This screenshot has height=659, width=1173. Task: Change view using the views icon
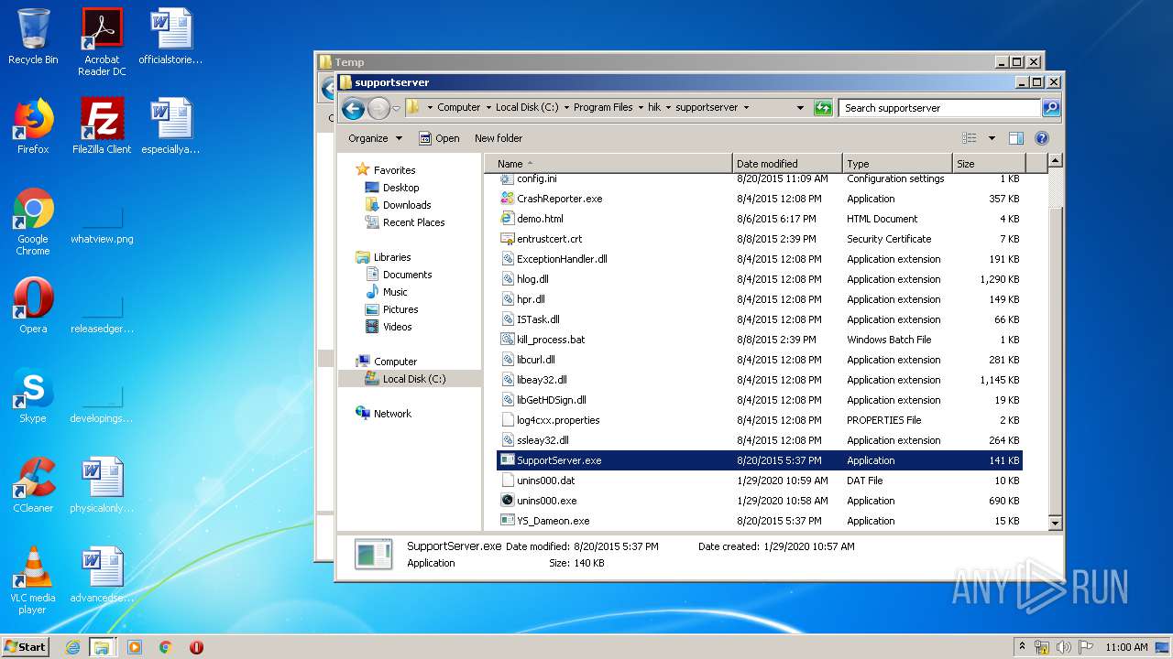pos(970,138)
